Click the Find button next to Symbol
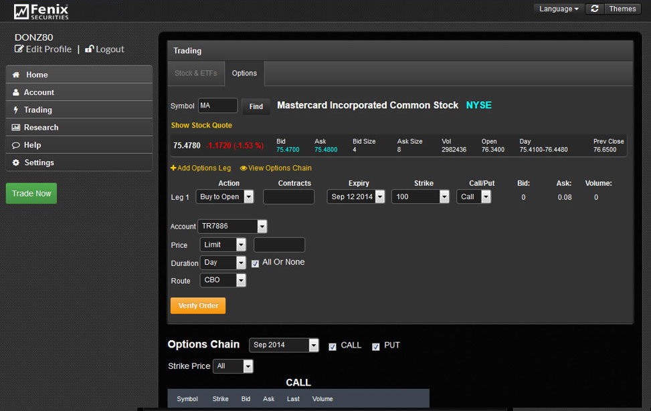The width and height of the screenshot is (651, 411). [x=256, y=106]
